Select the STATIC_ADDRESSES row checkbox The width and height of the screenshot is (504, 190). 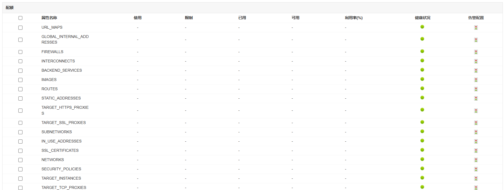click(x=20, y=98)
